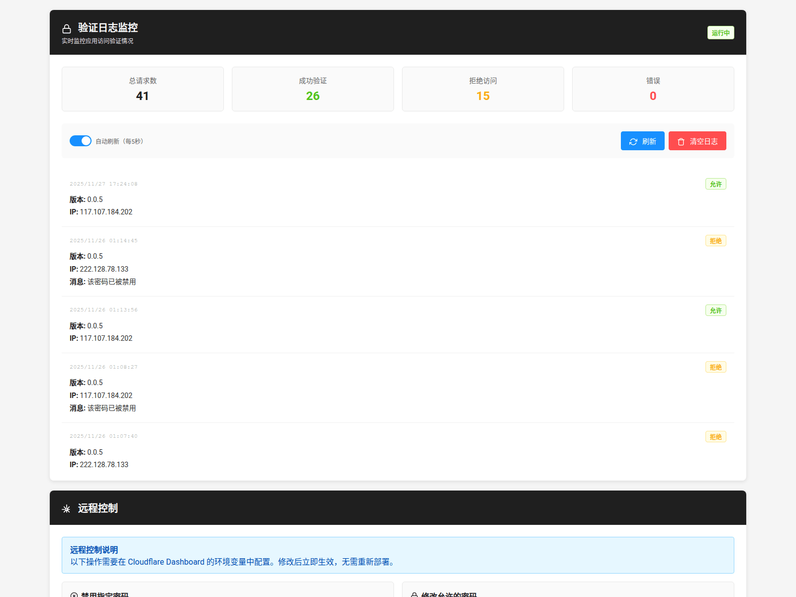Click timestamp 2025/11/26 01:13:56

[x=103, y=310]
